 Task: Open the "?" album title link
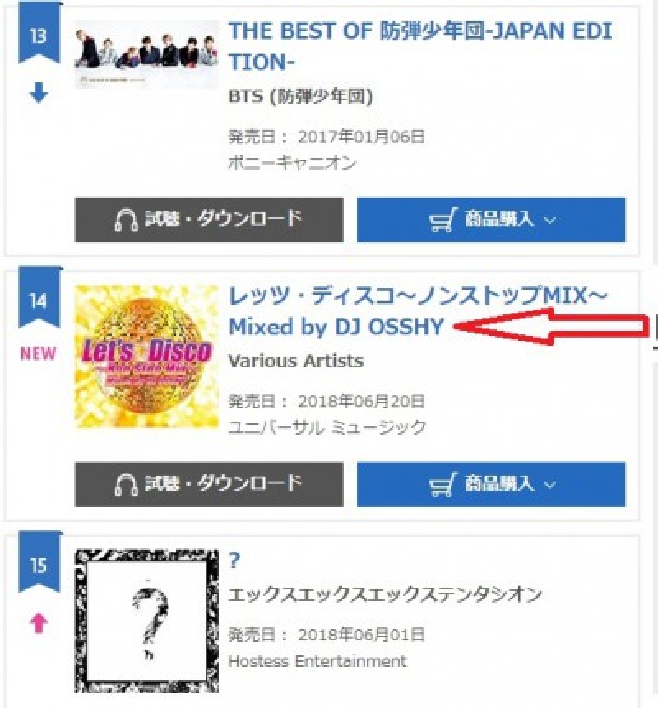[234, 561]
